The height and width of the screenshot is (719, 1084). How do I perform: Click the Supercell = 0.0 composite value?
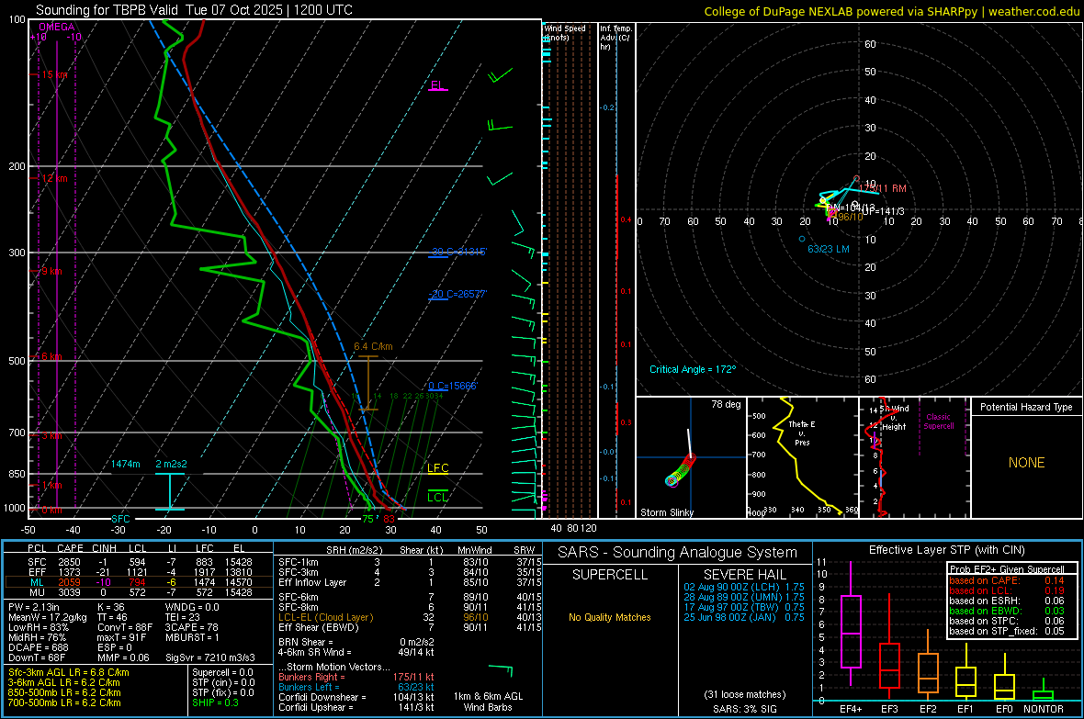(222, 672)
